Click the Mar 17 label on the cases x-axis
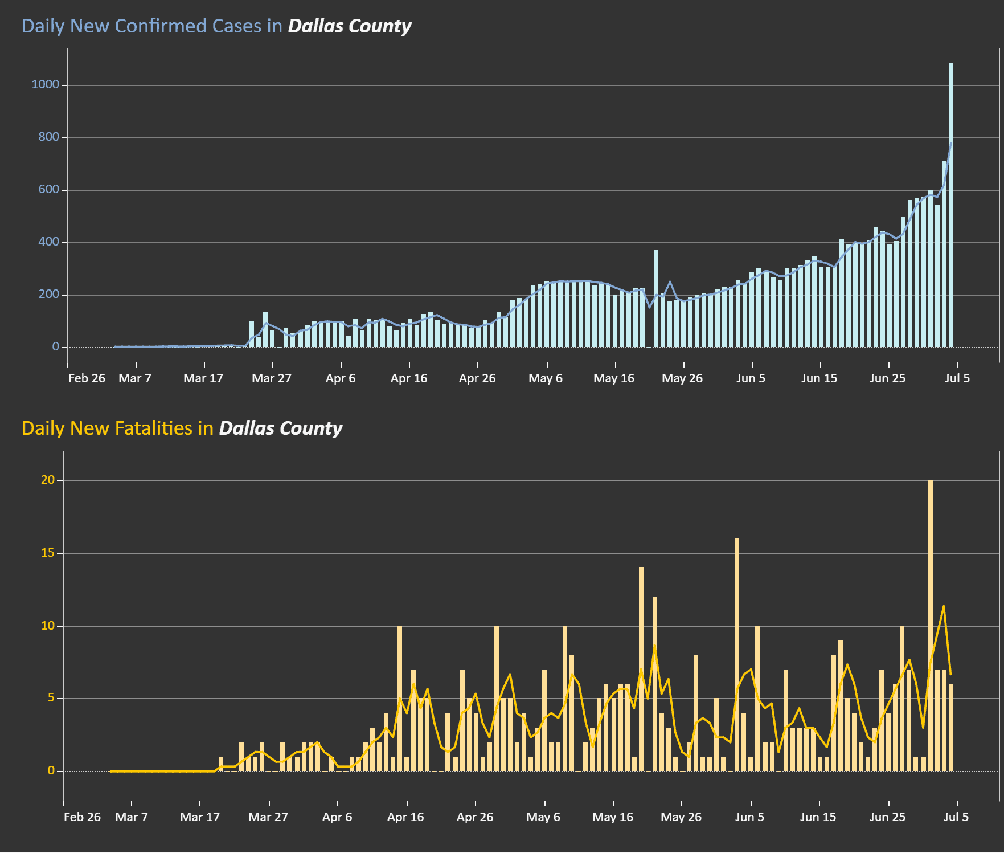The image size is (1004, 853). (203, 378)
